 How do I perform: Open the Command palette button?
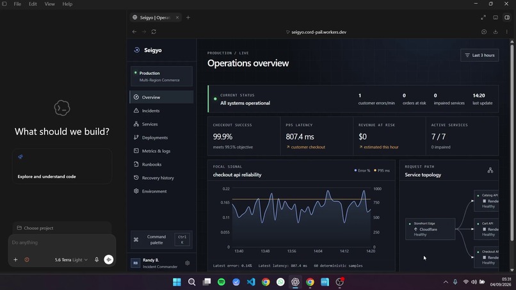pos(161,239)
